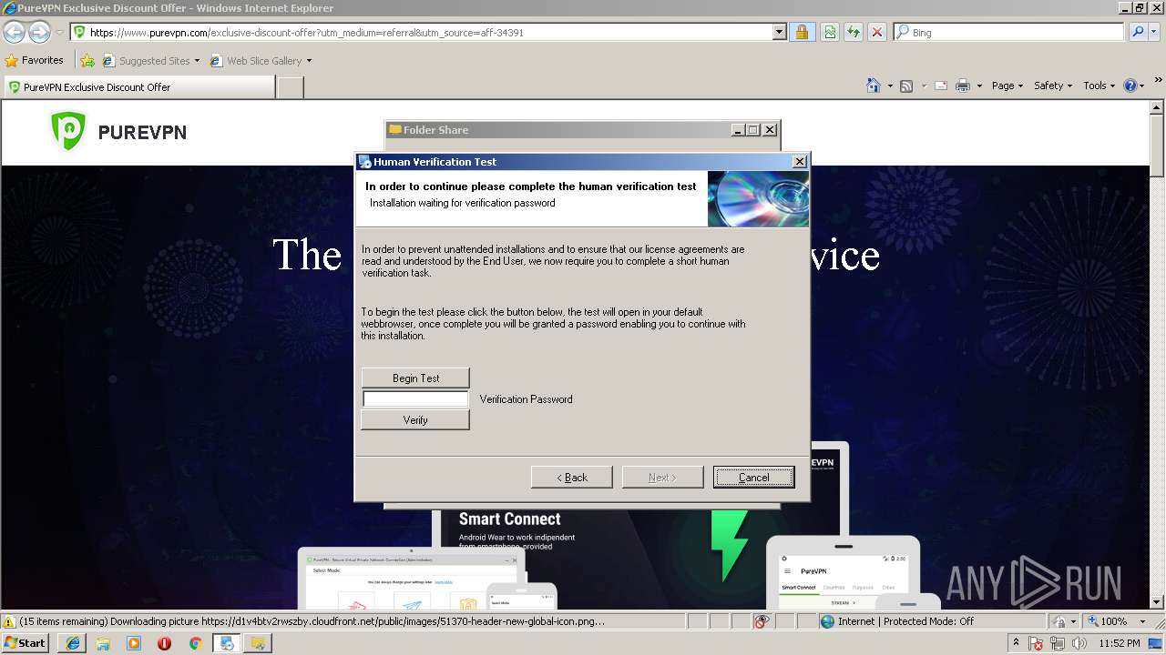Launch media player taskbar icon

point(134,643)
